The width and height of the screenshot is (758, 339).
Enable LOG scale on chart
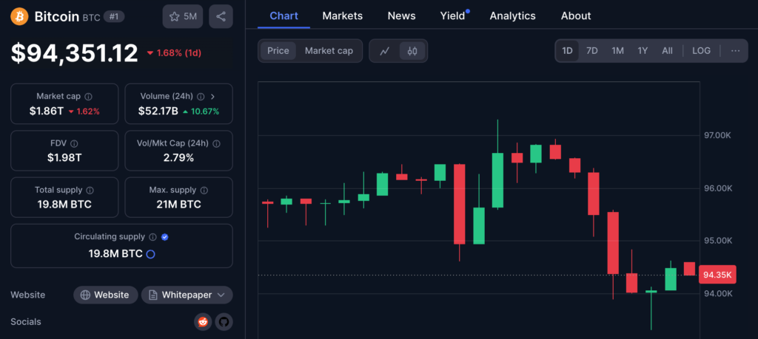click(x=701, y=51)
